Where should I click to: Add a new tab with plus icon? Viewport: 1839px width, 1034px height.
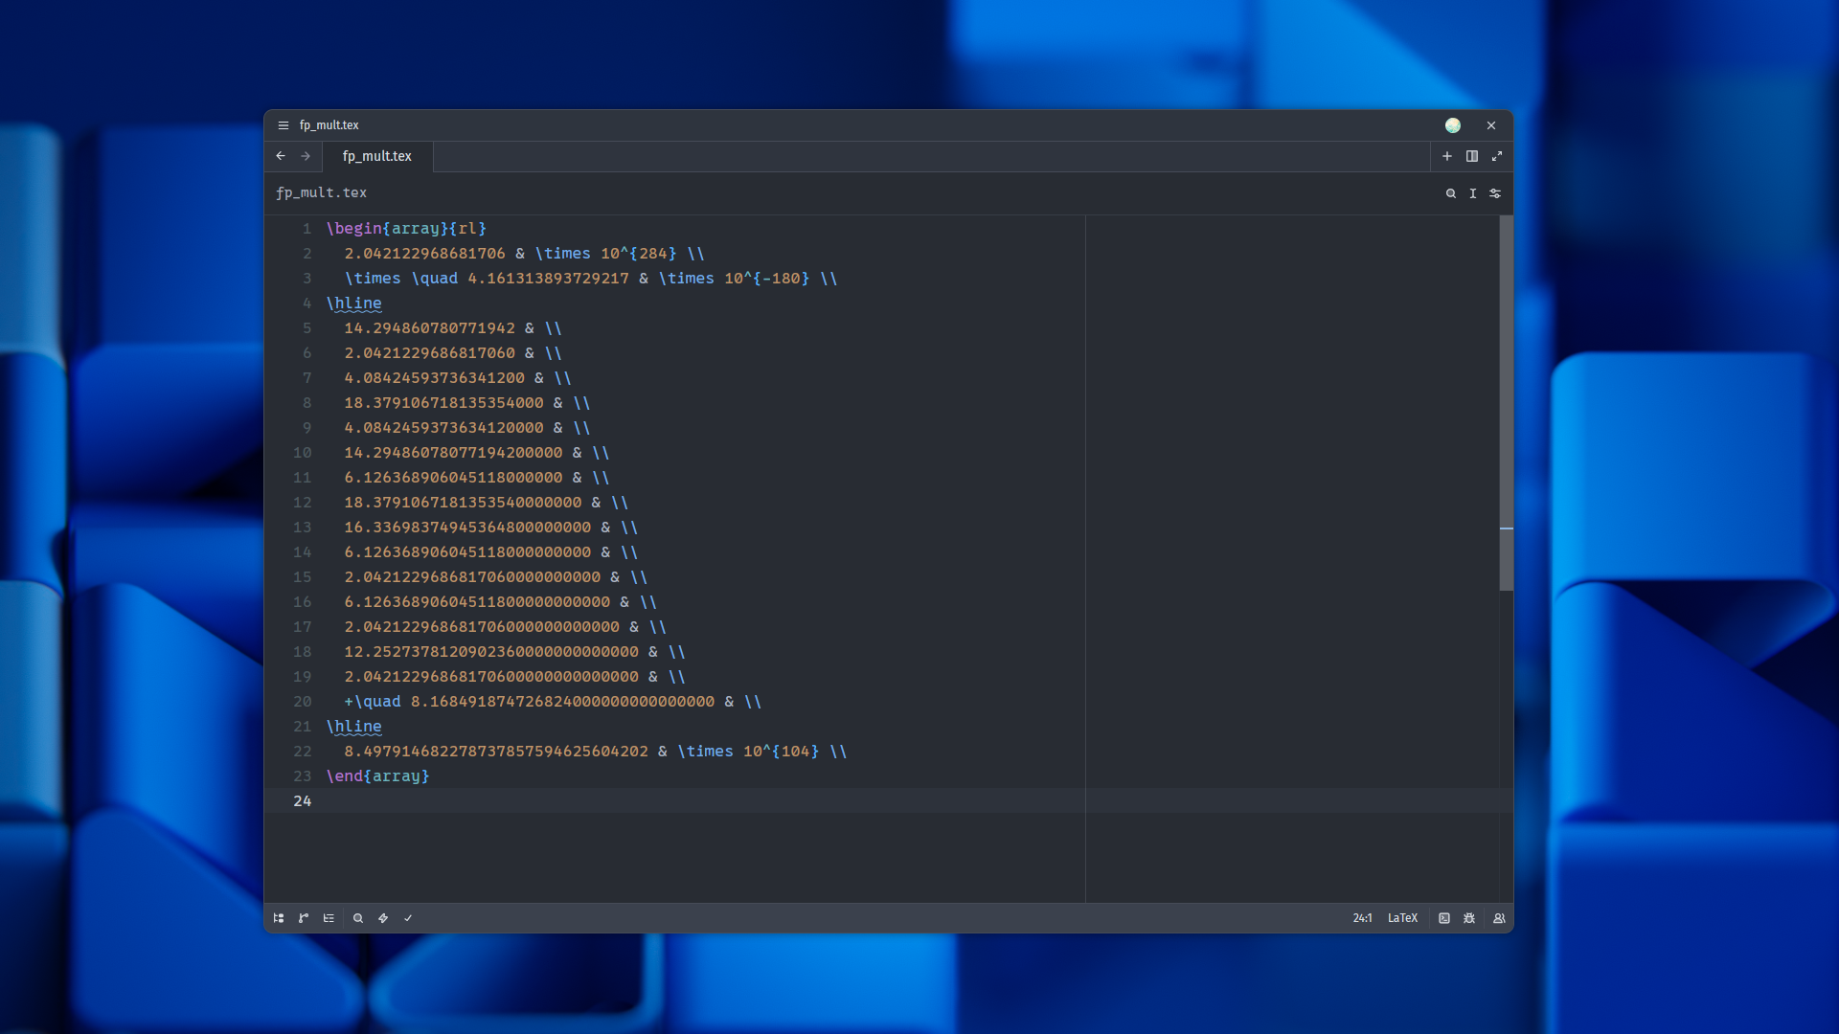pos(1447,156)
